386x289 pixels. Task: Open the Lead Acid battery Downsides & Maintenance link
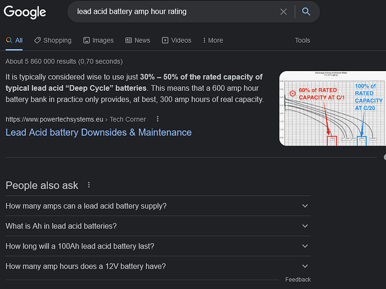click(98, 132)
